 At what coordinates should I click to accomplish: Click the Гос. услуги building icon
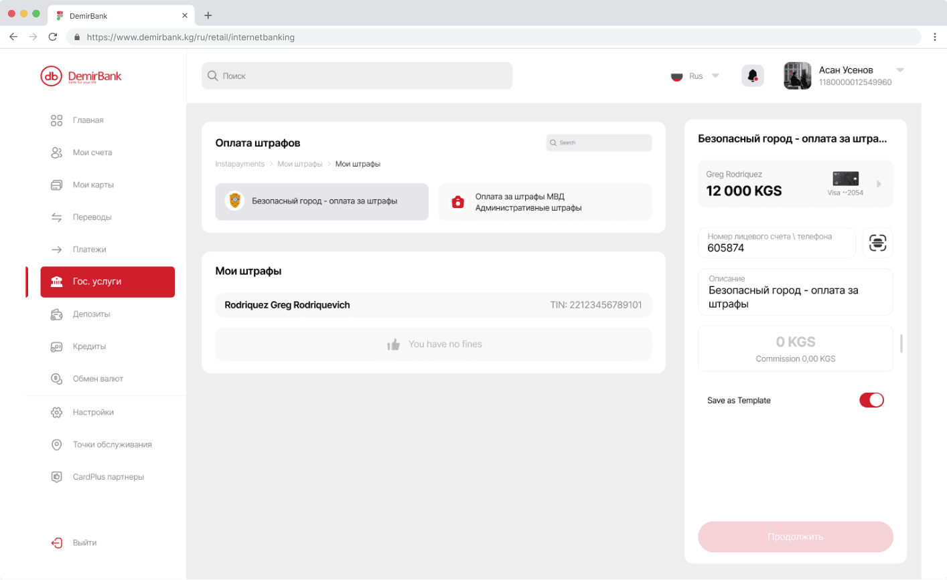point(57,282)
